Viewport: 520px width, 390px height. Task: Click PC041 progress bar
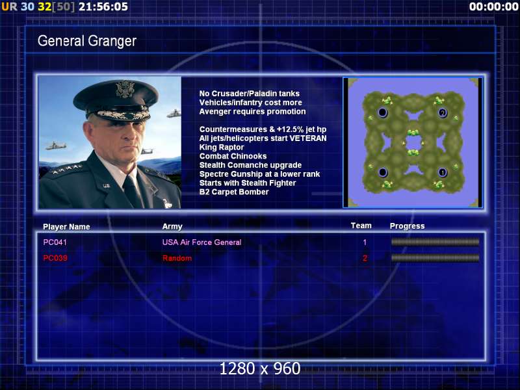[435, 242]
